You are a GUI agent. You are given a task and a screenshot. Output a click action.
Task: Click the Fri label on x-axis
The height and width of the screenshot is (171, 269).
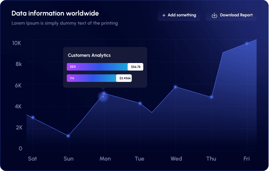246,159
